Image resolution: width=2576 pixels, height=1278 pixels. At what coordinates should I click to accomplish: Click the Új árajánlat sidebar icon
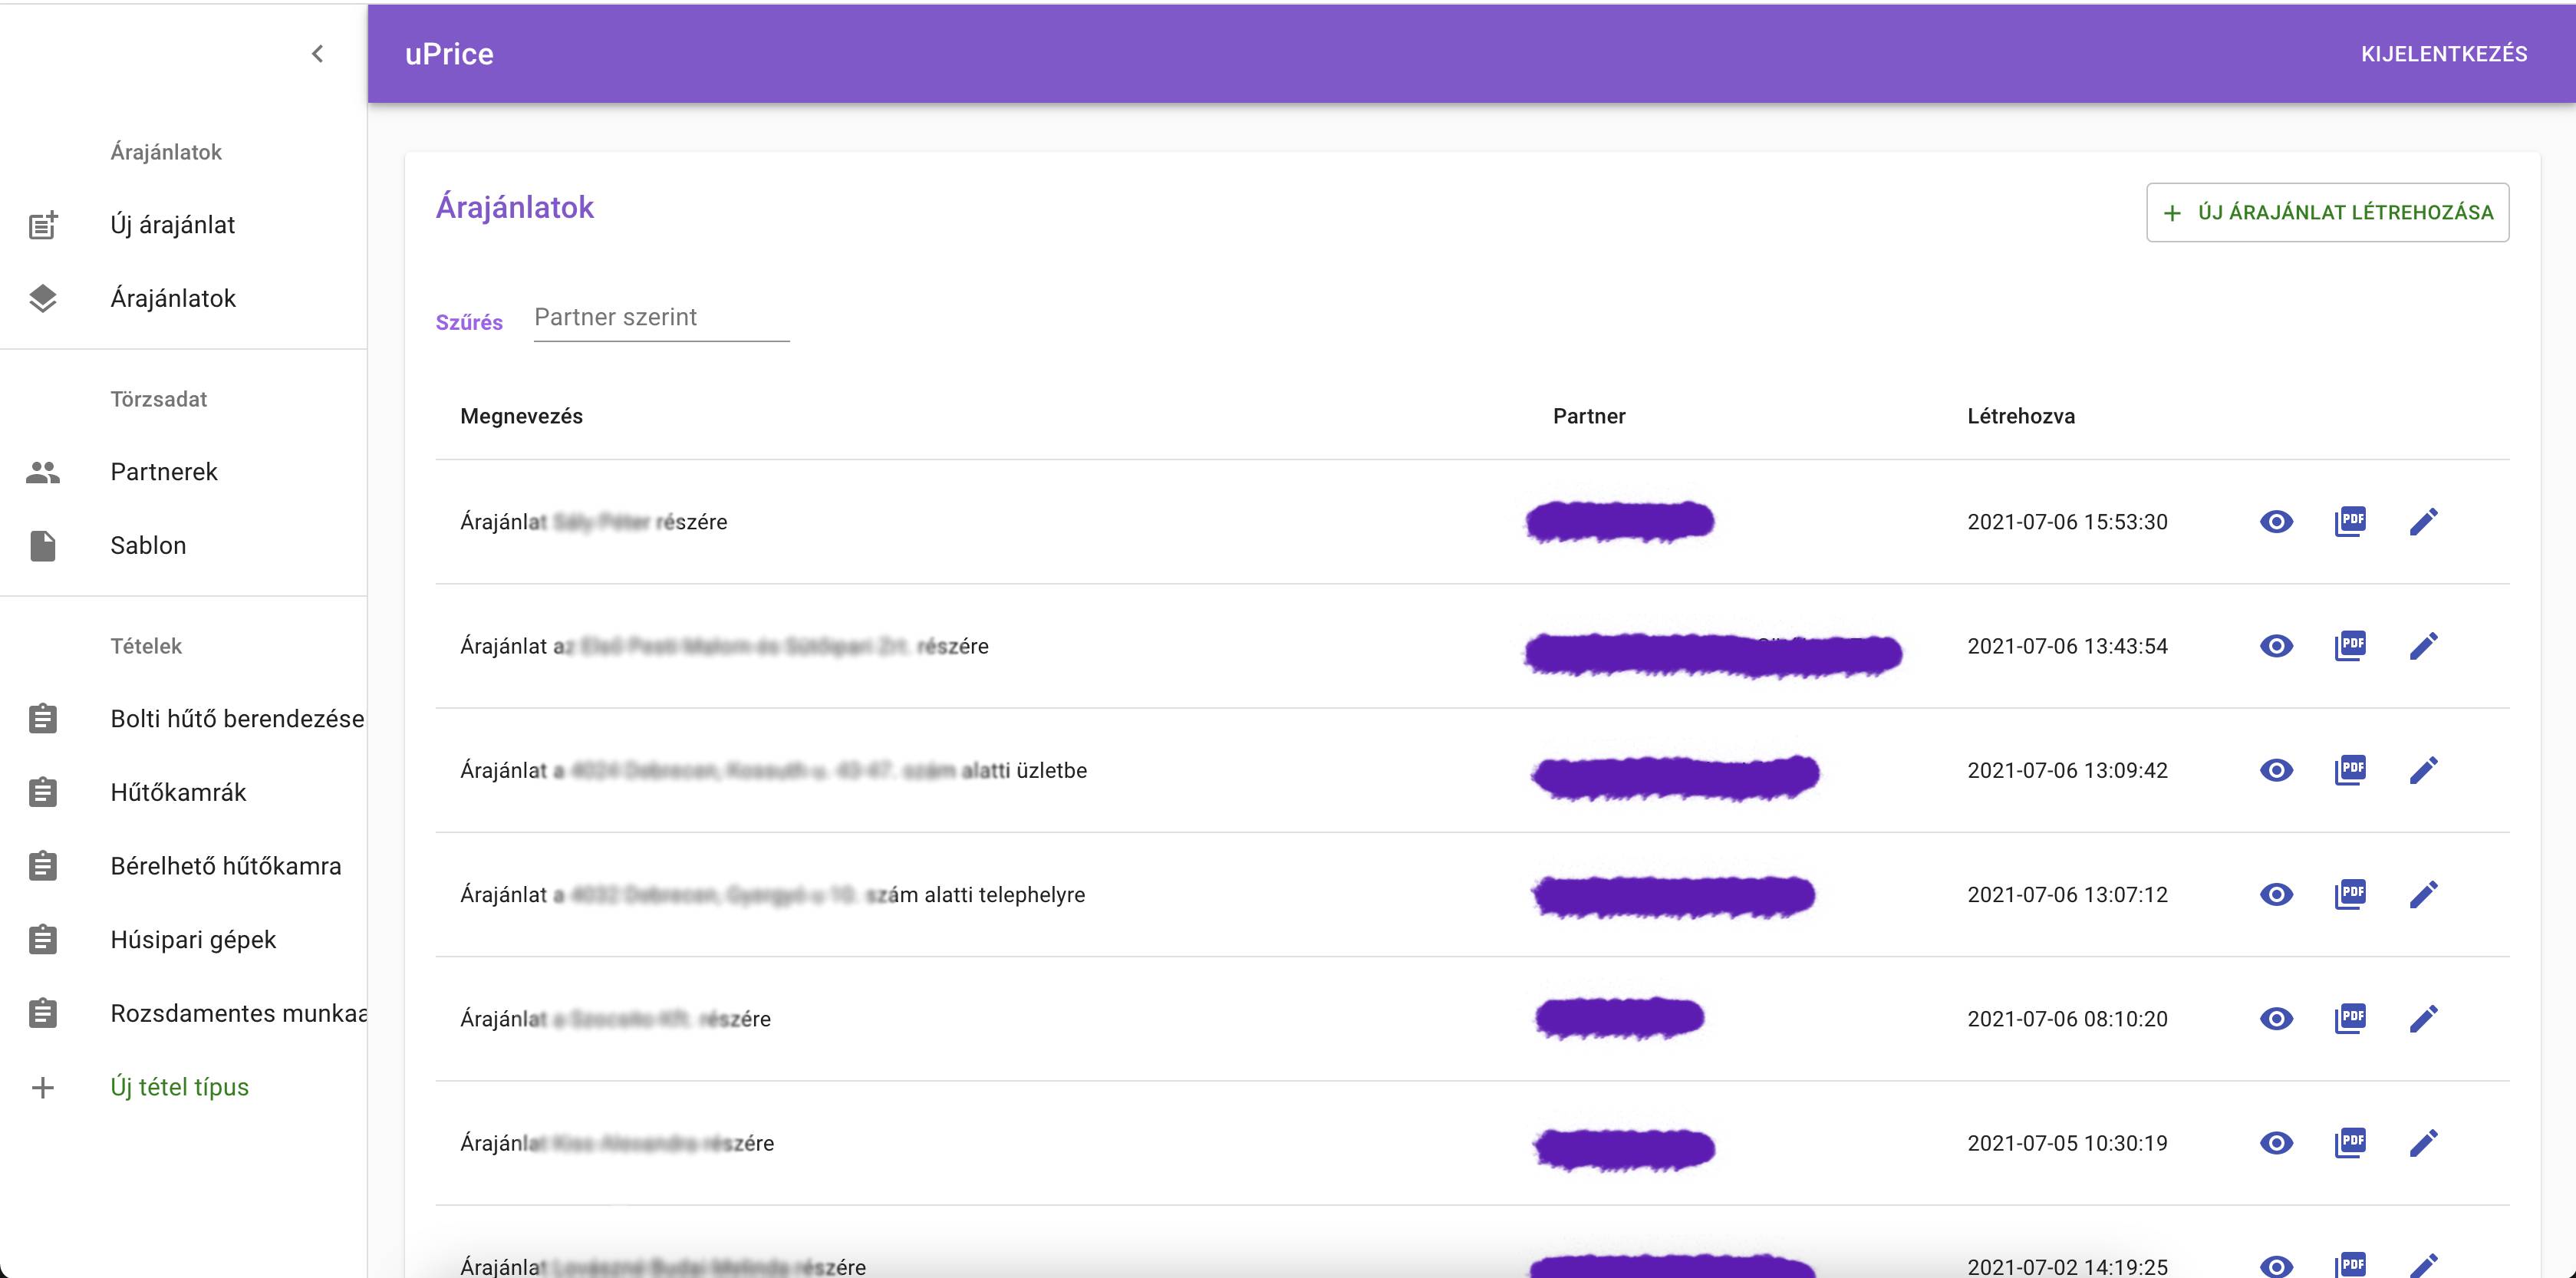click(x=43, y=225)
